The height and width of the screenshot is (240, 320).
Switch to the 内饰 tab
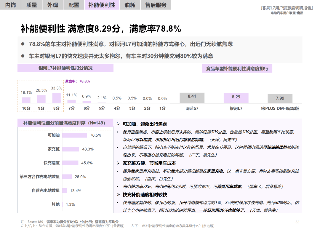[x=10, y=5]
